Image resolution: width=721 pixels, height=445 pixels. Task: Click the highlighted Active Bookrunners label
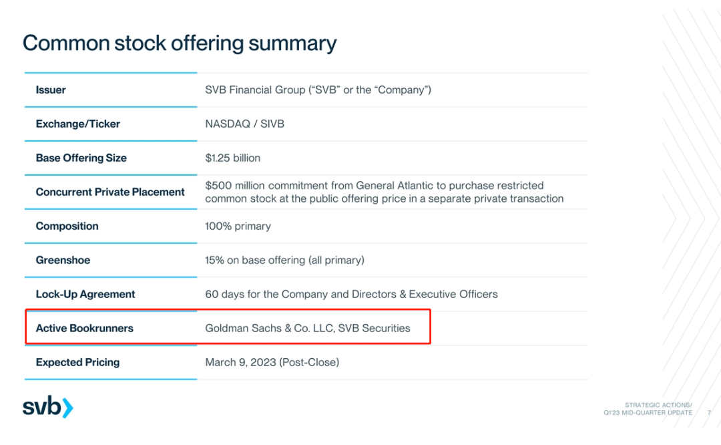[x=85, y=328]
